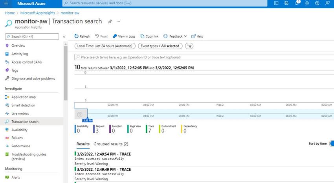Open the top-bar feedback person icon
Image resolution: width=334 pixels, height=183 pixels.
click(x=327, y=3)
